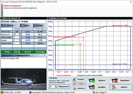133x94 pixels.
Task: Click the green Masse sans carburant marker point
Action: 81,44
